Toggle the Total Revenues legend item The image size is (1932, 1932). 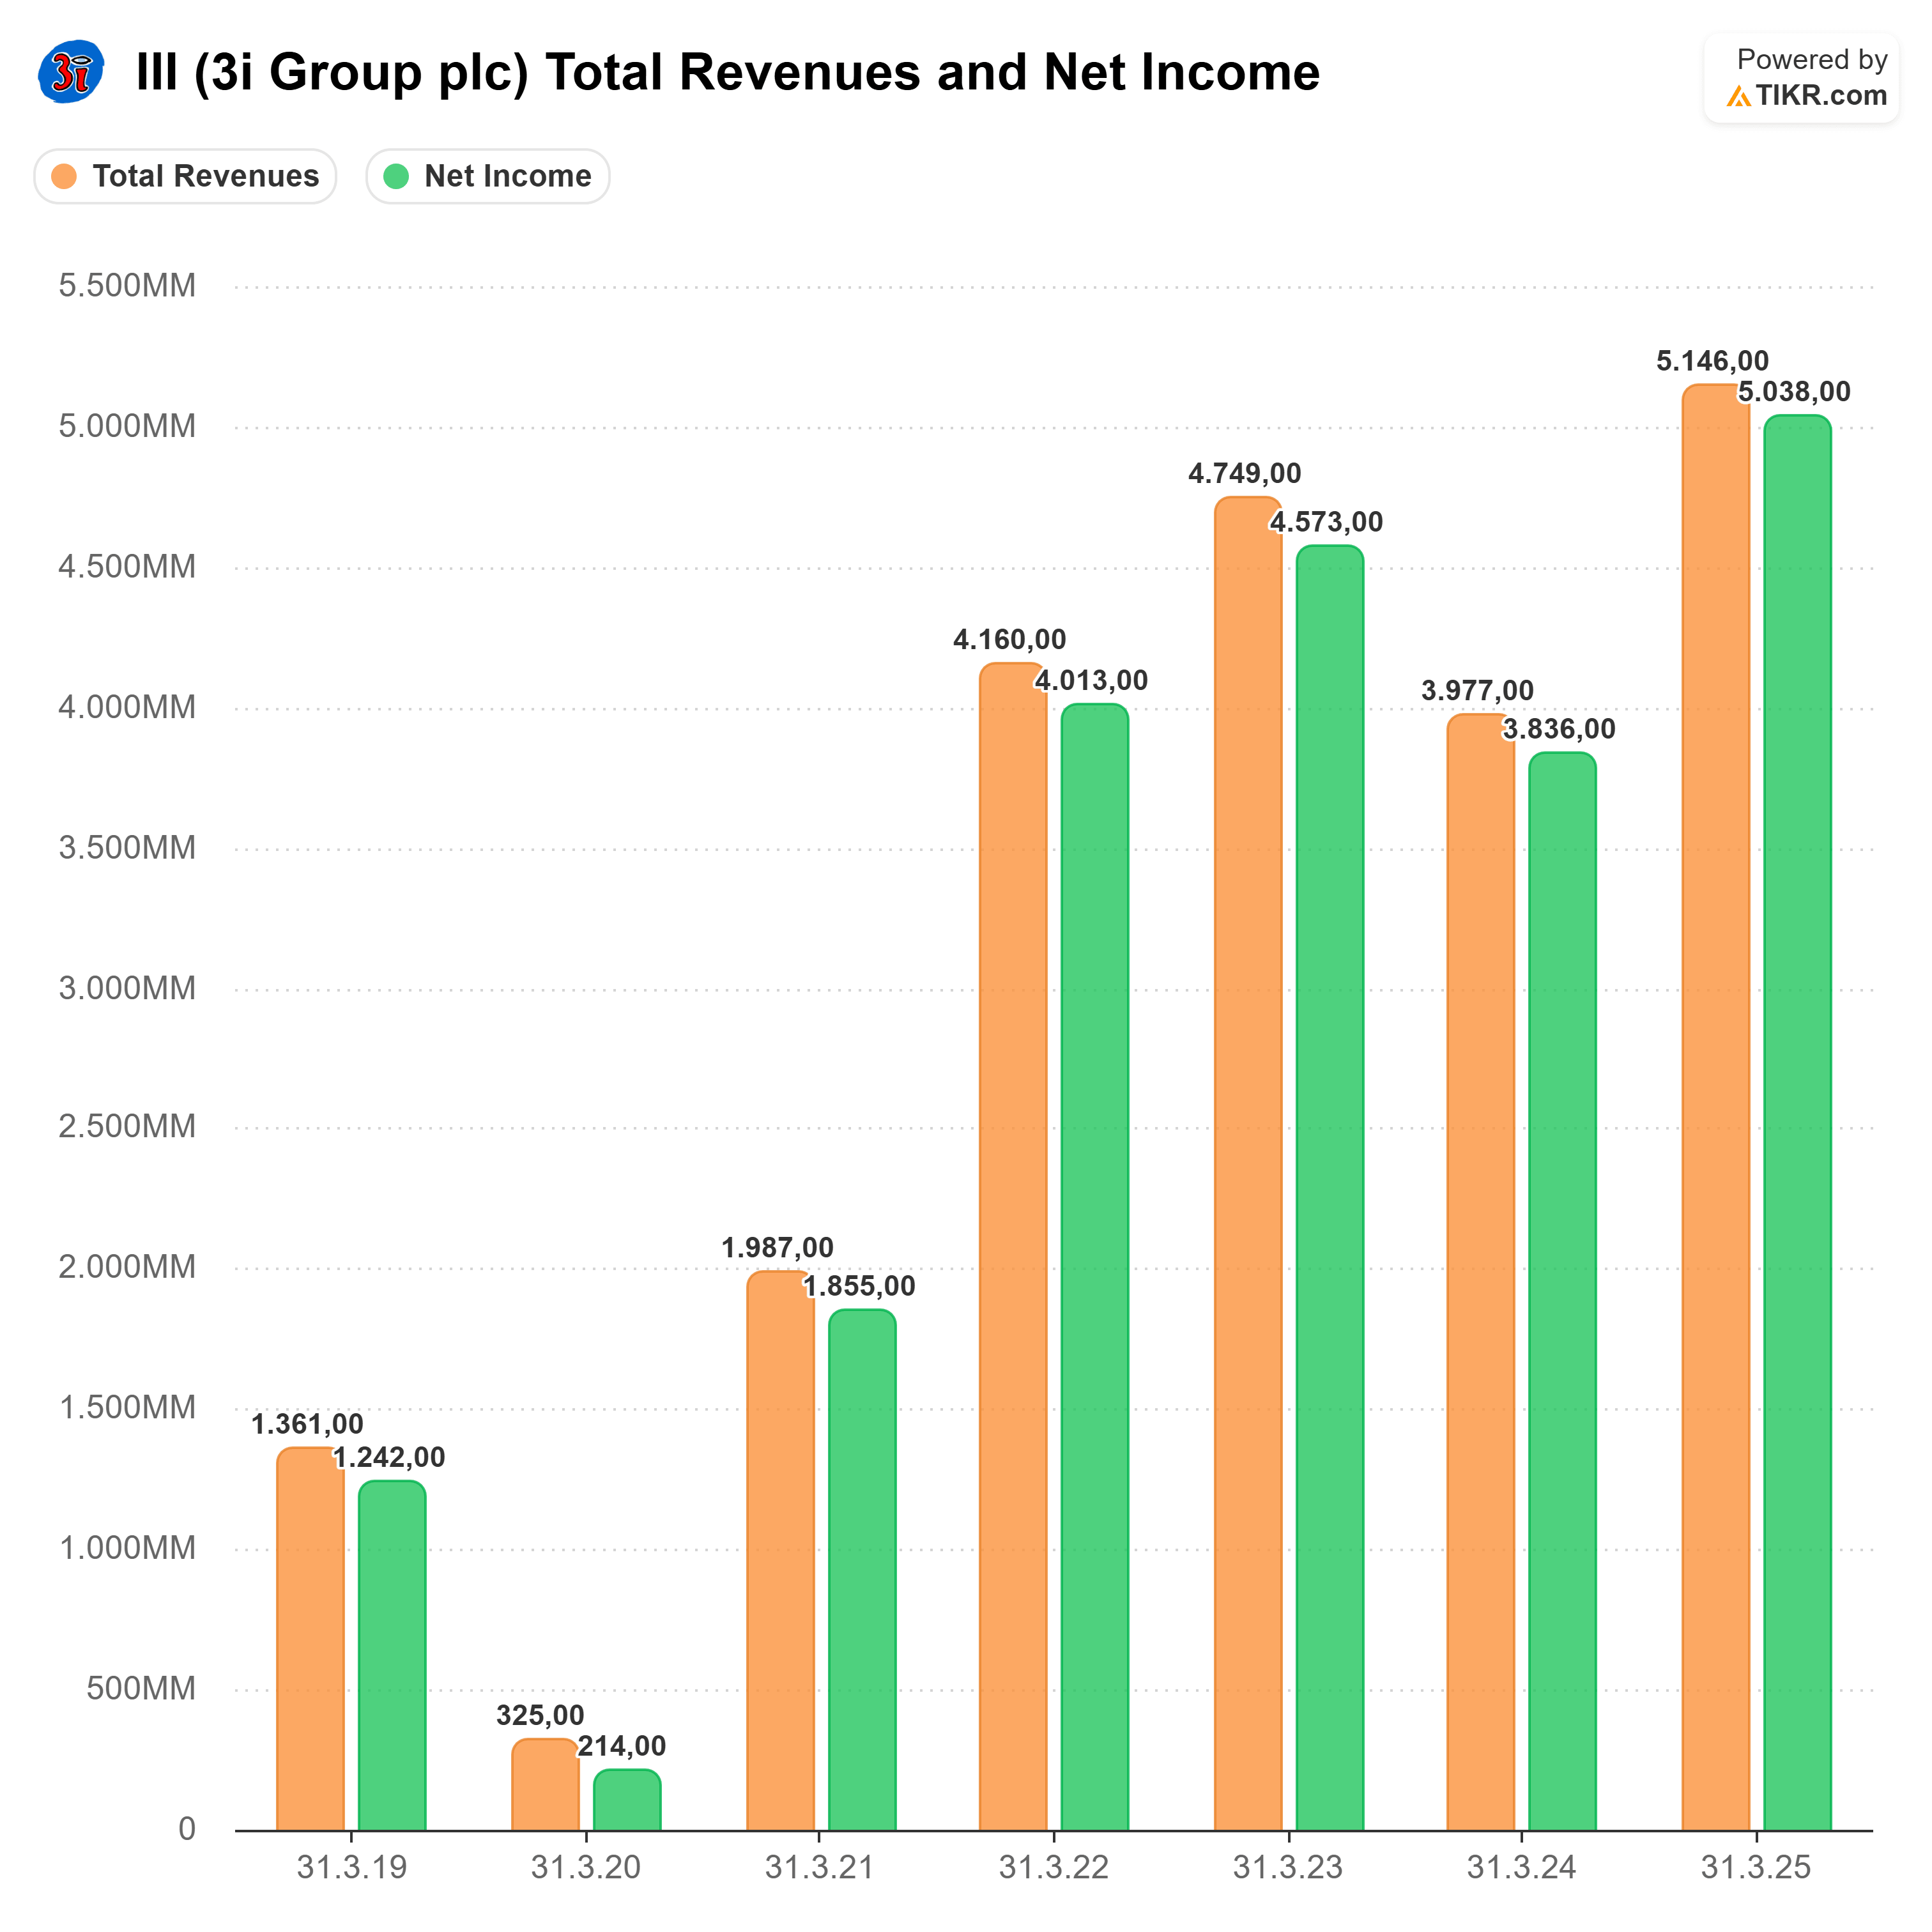[185, 176]
